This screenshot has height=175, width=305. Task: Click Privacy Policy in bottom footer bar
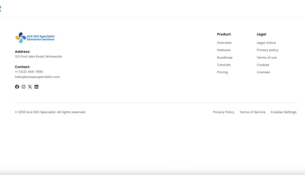click(223, 112)
